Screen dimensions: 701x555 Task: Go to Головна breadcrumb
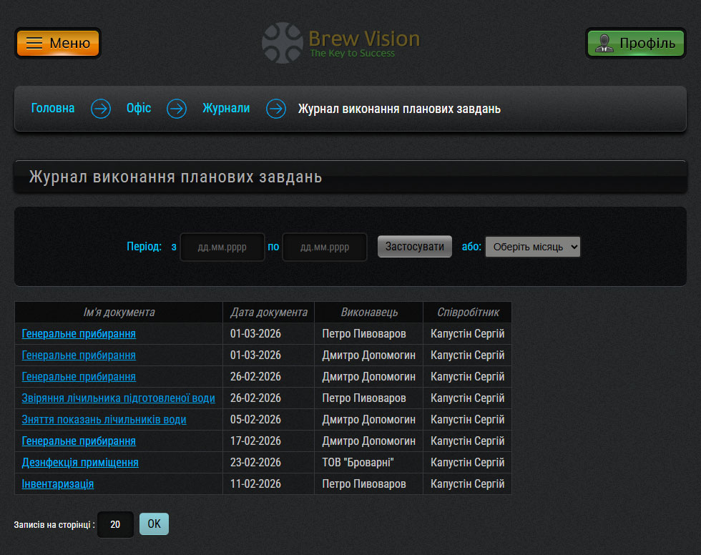point(53,109)
